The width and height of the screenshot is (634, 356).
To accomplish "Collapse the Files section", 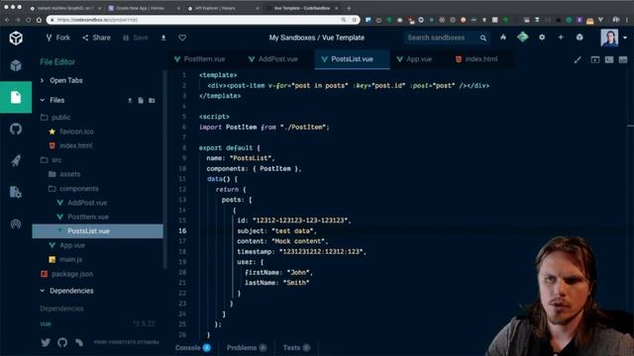I will [x=57, y=100].
